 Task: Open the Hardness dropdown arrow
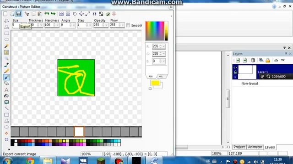pos(57,25)
